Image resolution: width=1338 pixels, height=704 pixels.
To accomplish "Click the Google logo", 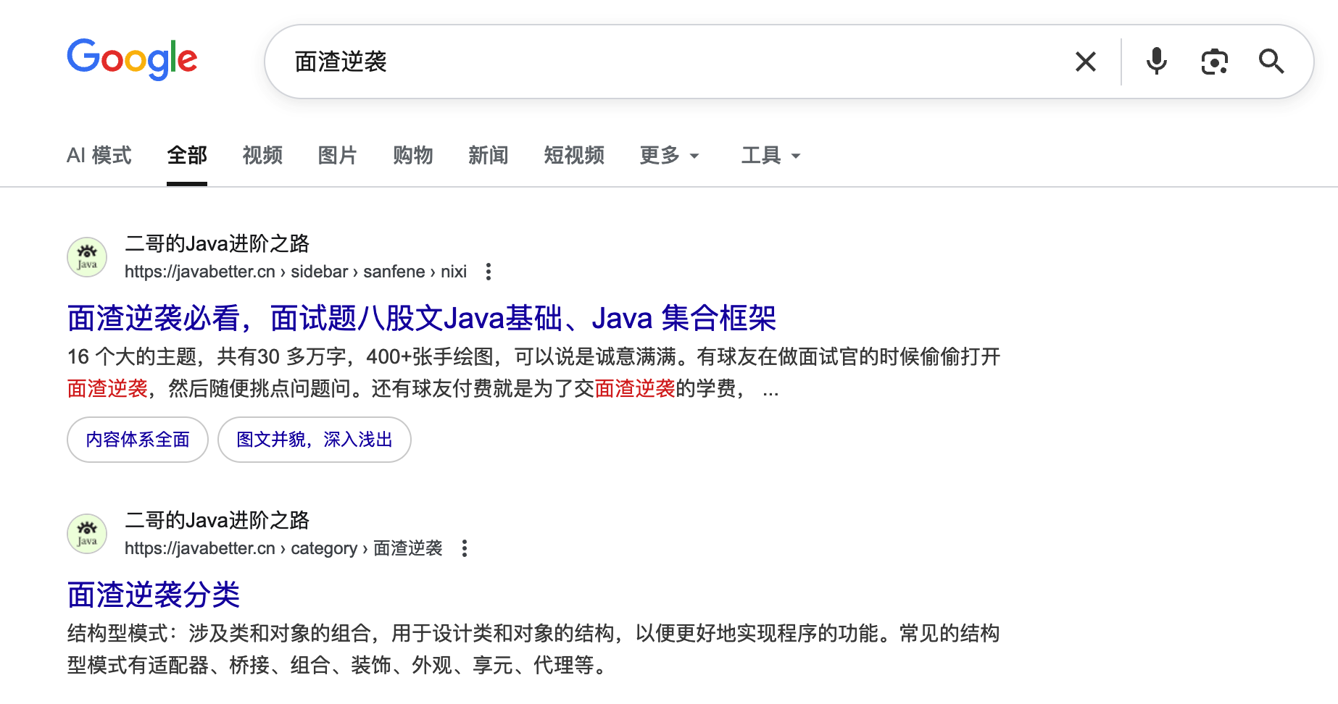I will (132, 59).
